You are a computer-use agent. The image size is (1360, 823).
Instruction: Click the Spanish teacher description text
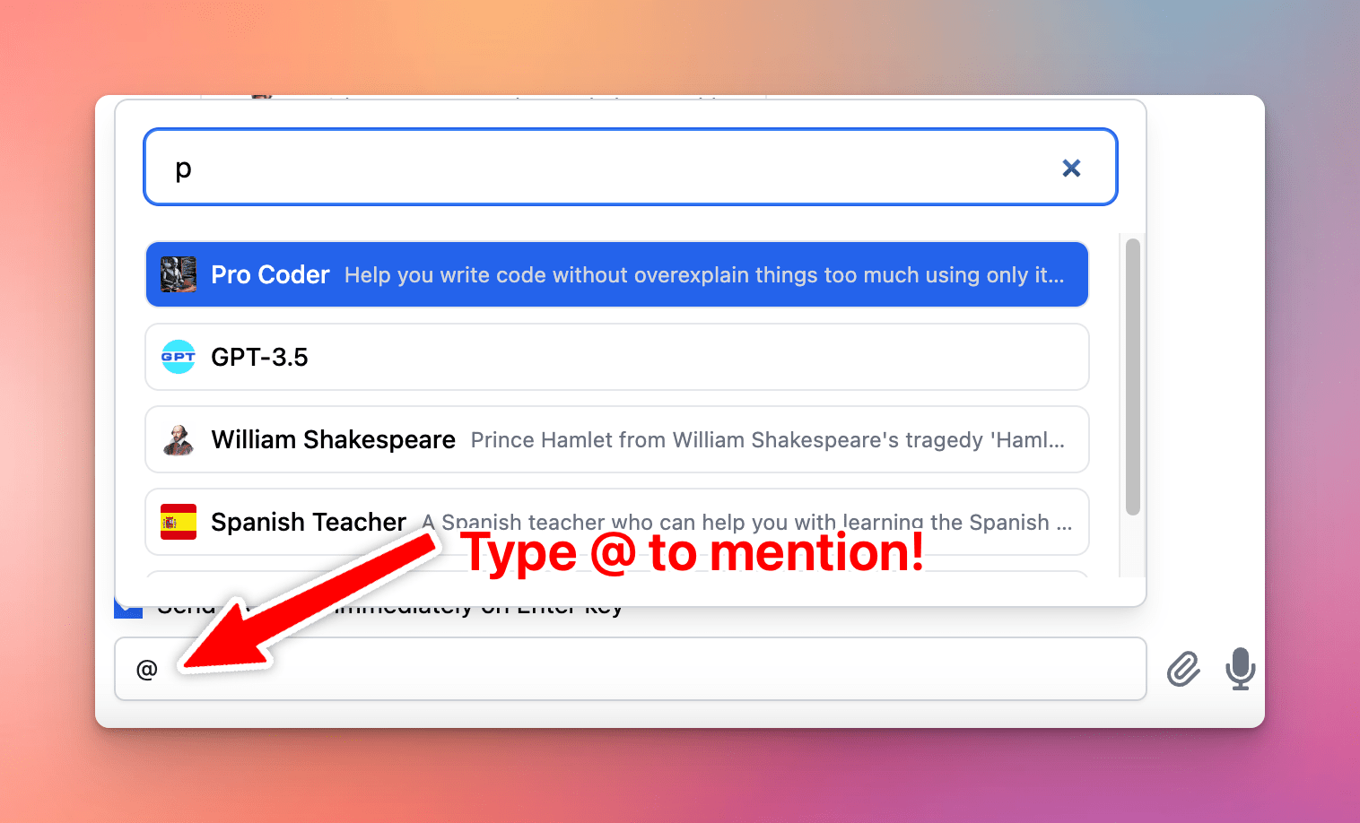(747, 523)
